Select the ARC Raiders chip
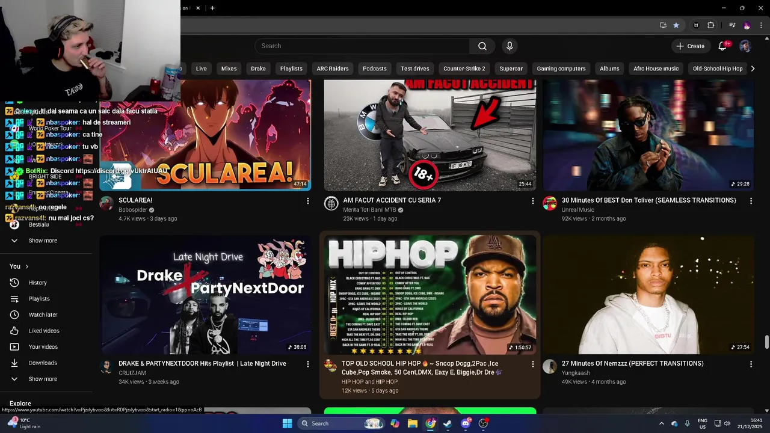 coord(333,69)
